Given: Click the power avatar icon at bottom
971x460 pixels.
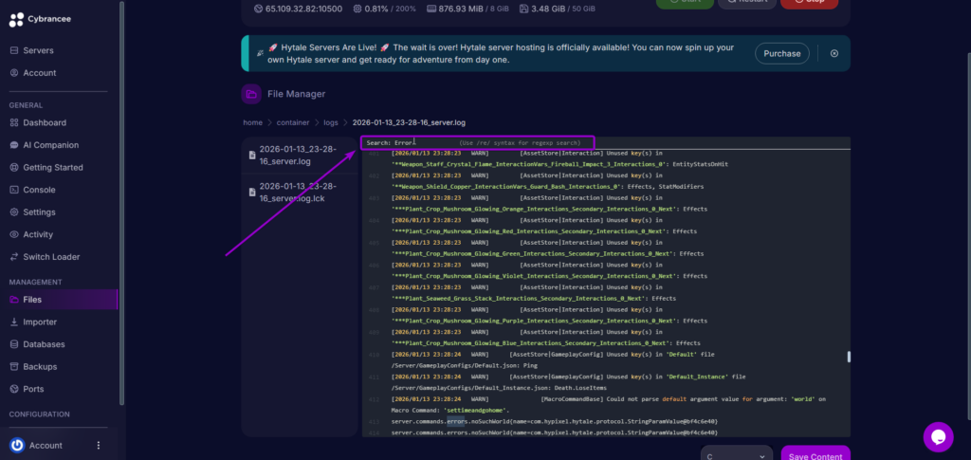Looking at the screenshot, I should (x=17, y=445).
